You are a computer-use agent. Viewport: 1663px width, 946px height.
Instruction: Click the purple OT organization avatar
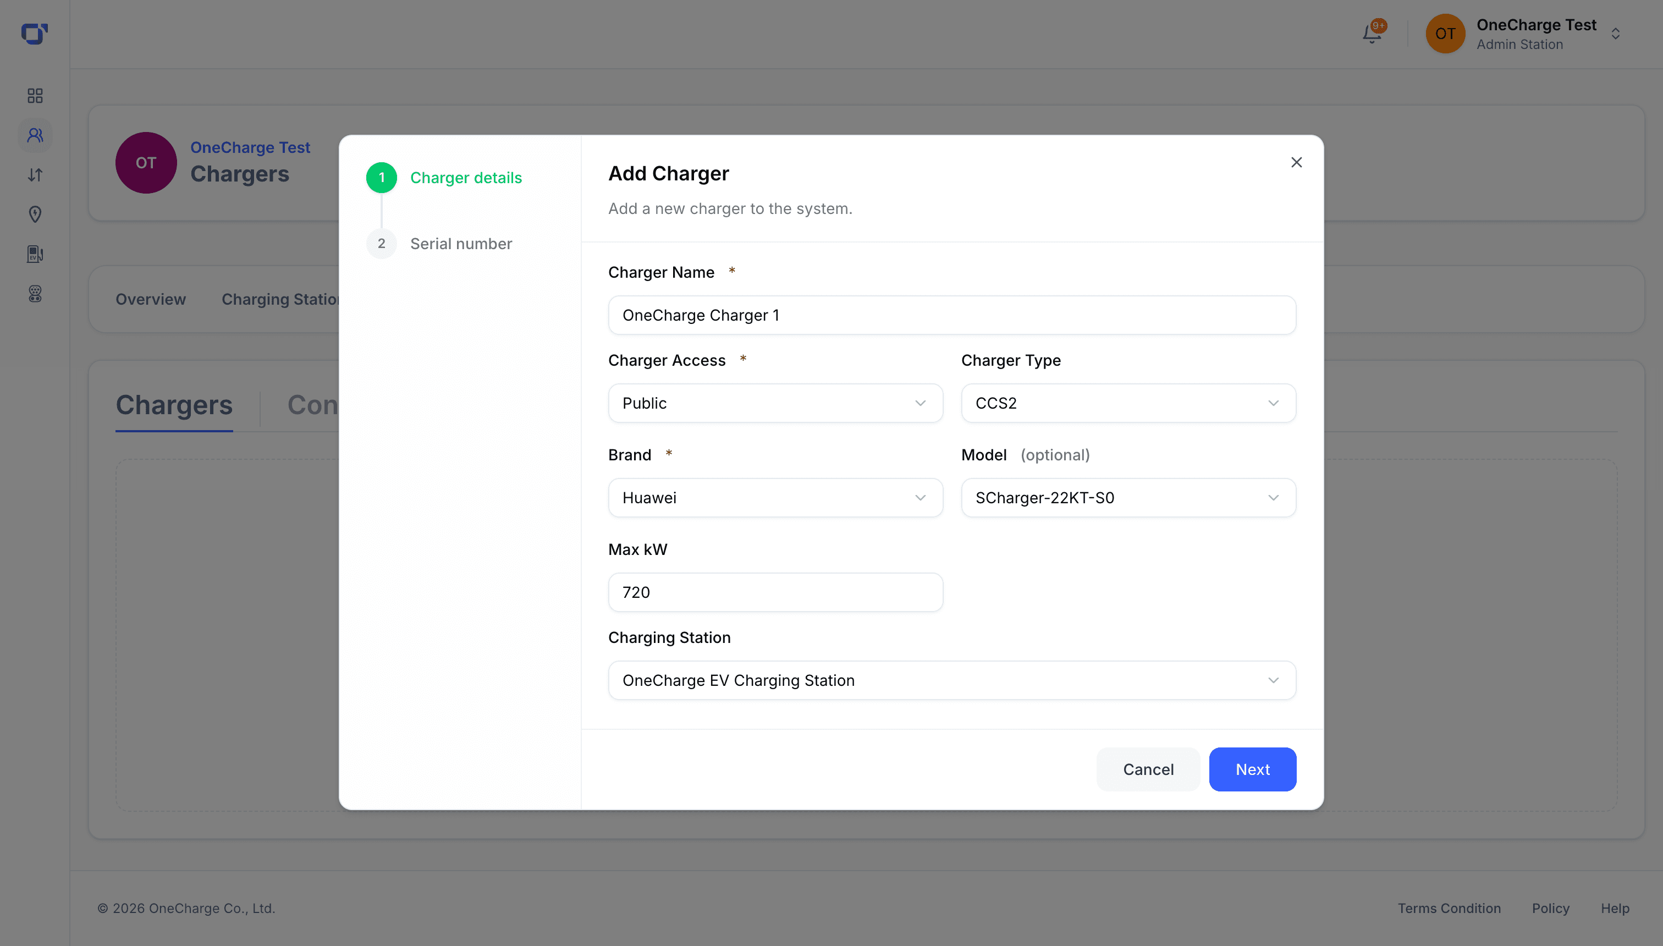(146, 162)
